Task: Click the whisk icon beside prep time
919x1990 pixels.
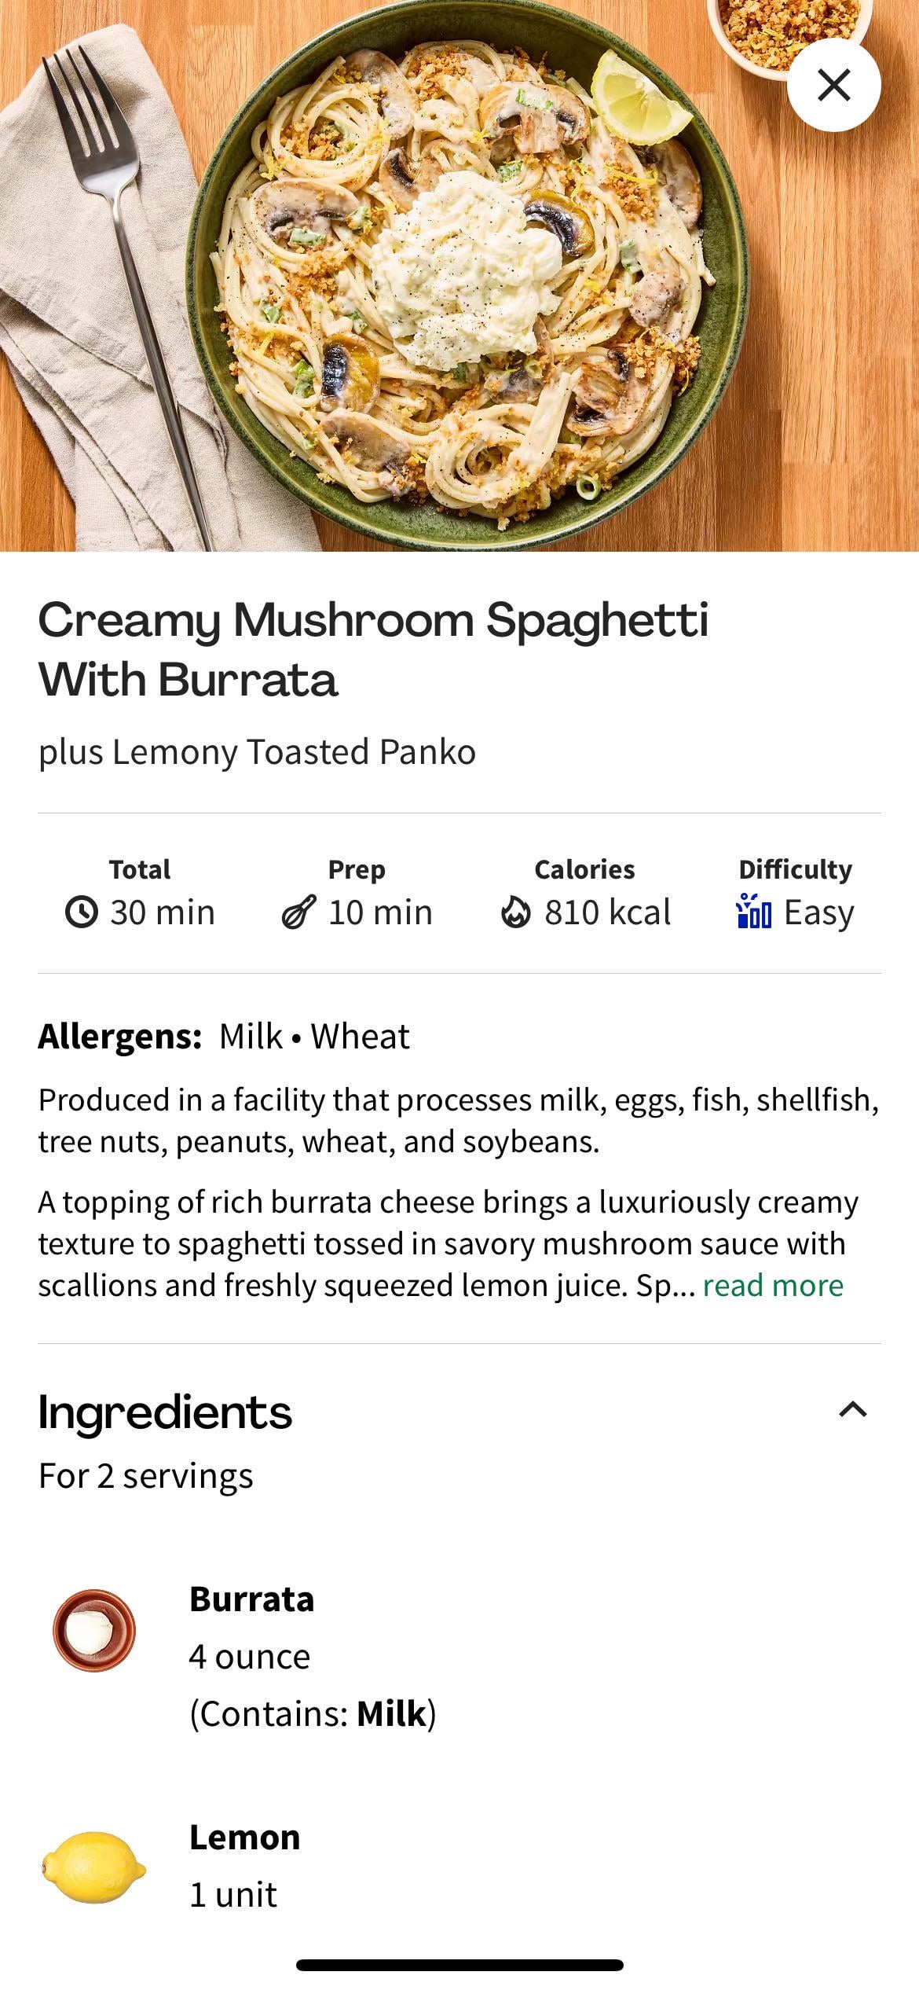Action: [x=299, y=912]
